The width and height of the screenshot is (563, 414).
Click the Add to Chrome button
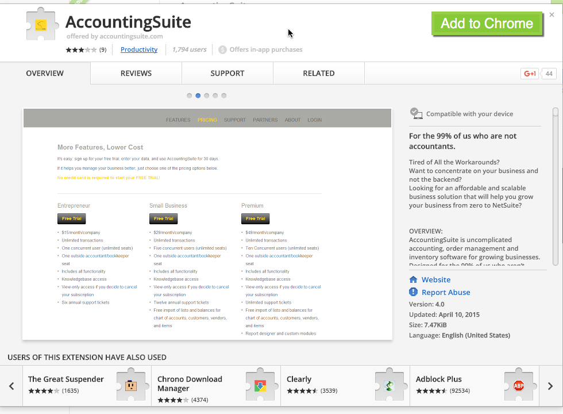click(x=487, y=24)
